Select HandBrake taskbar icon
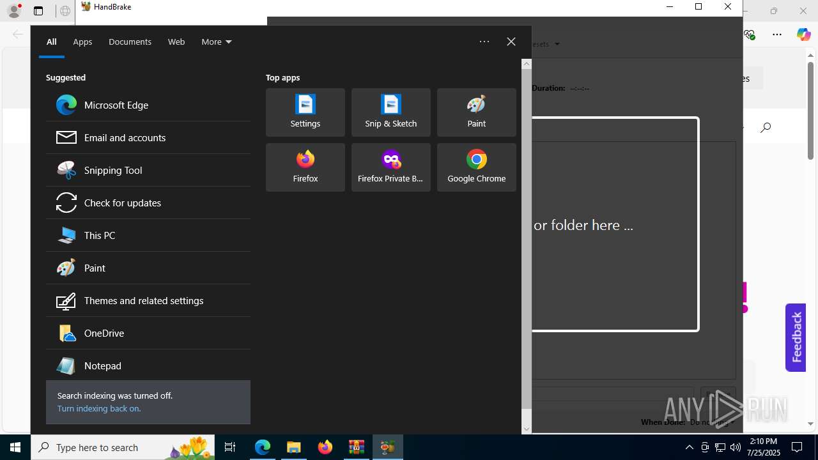818x460 pixels. point(388,447)
